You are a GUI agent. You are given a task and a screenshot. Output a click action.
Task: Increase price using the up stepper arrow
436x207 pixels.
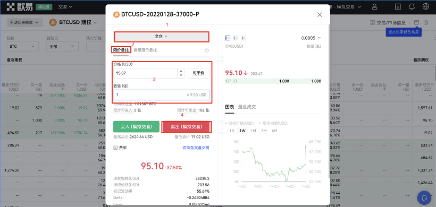181,71
